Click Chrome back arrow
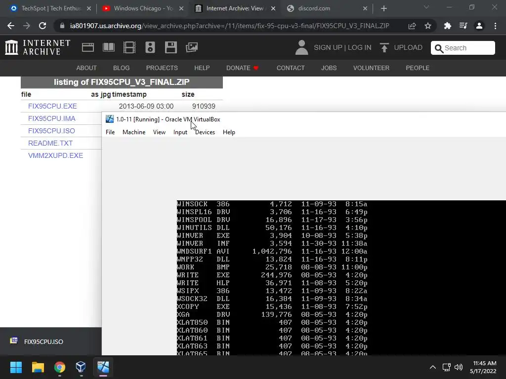506x379 pixels. (x=11, y=26)
